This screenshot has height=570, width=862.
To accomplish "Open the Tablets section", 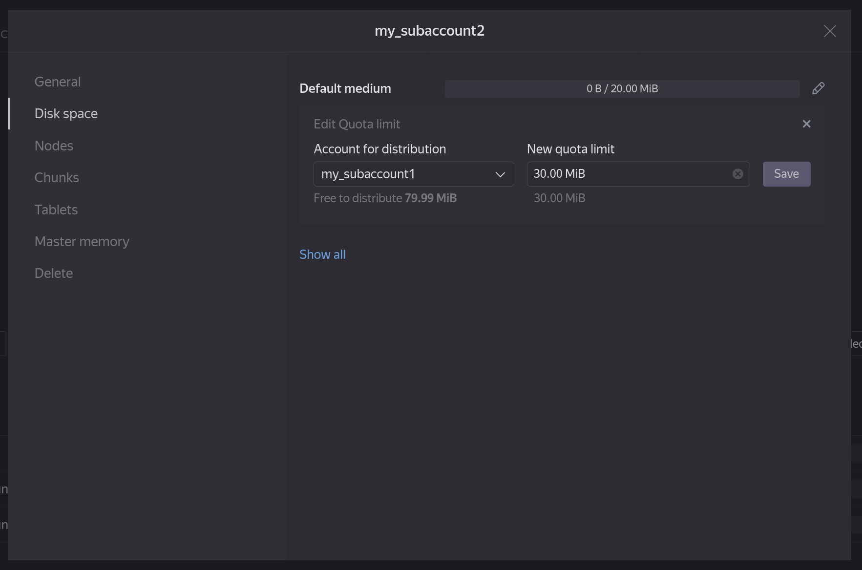I will [56, 210].
